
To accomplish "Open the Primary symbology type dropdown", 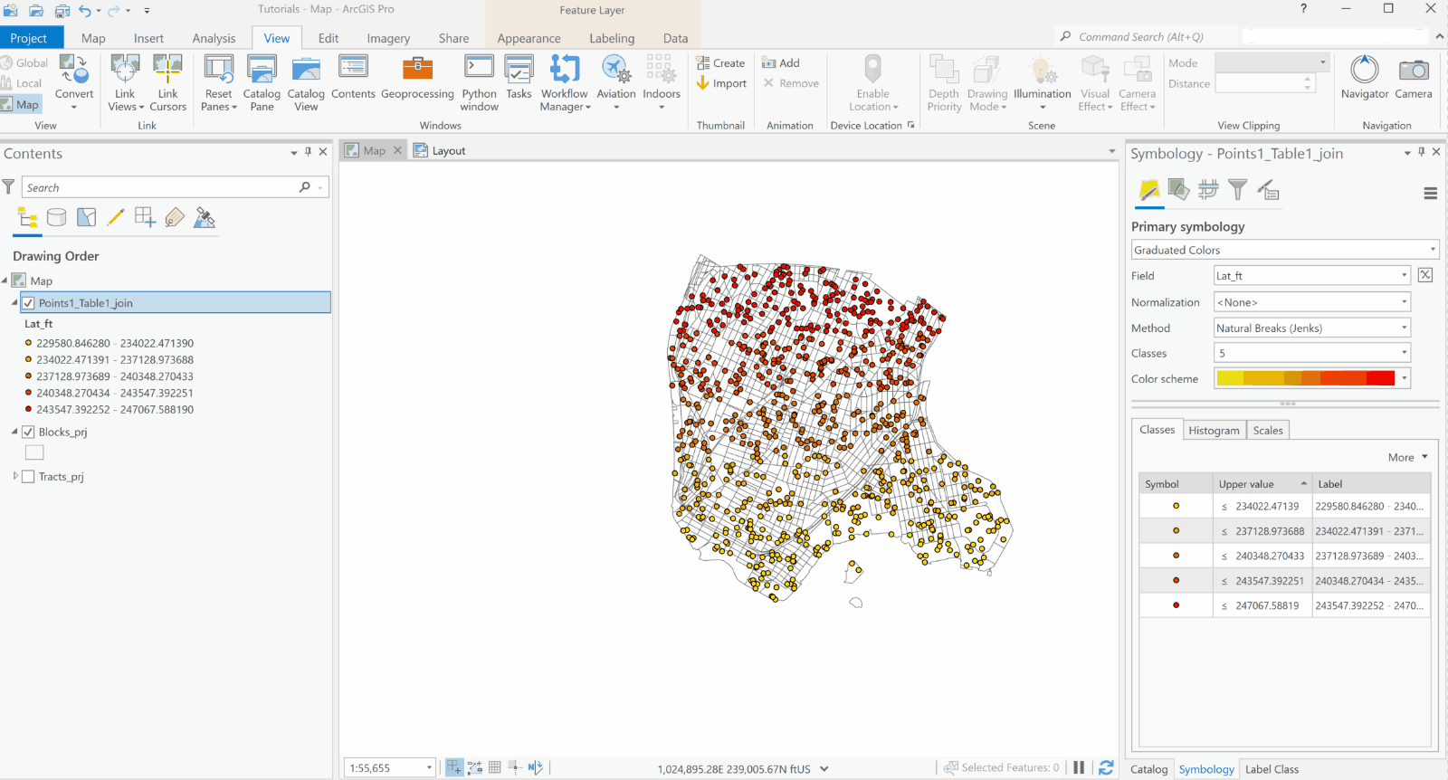I will click(x=1285, y=250).
